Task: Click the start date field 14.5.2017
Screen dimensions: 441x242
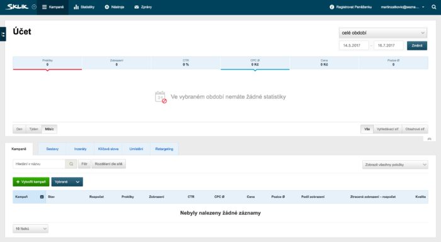Action: (354, 45)
